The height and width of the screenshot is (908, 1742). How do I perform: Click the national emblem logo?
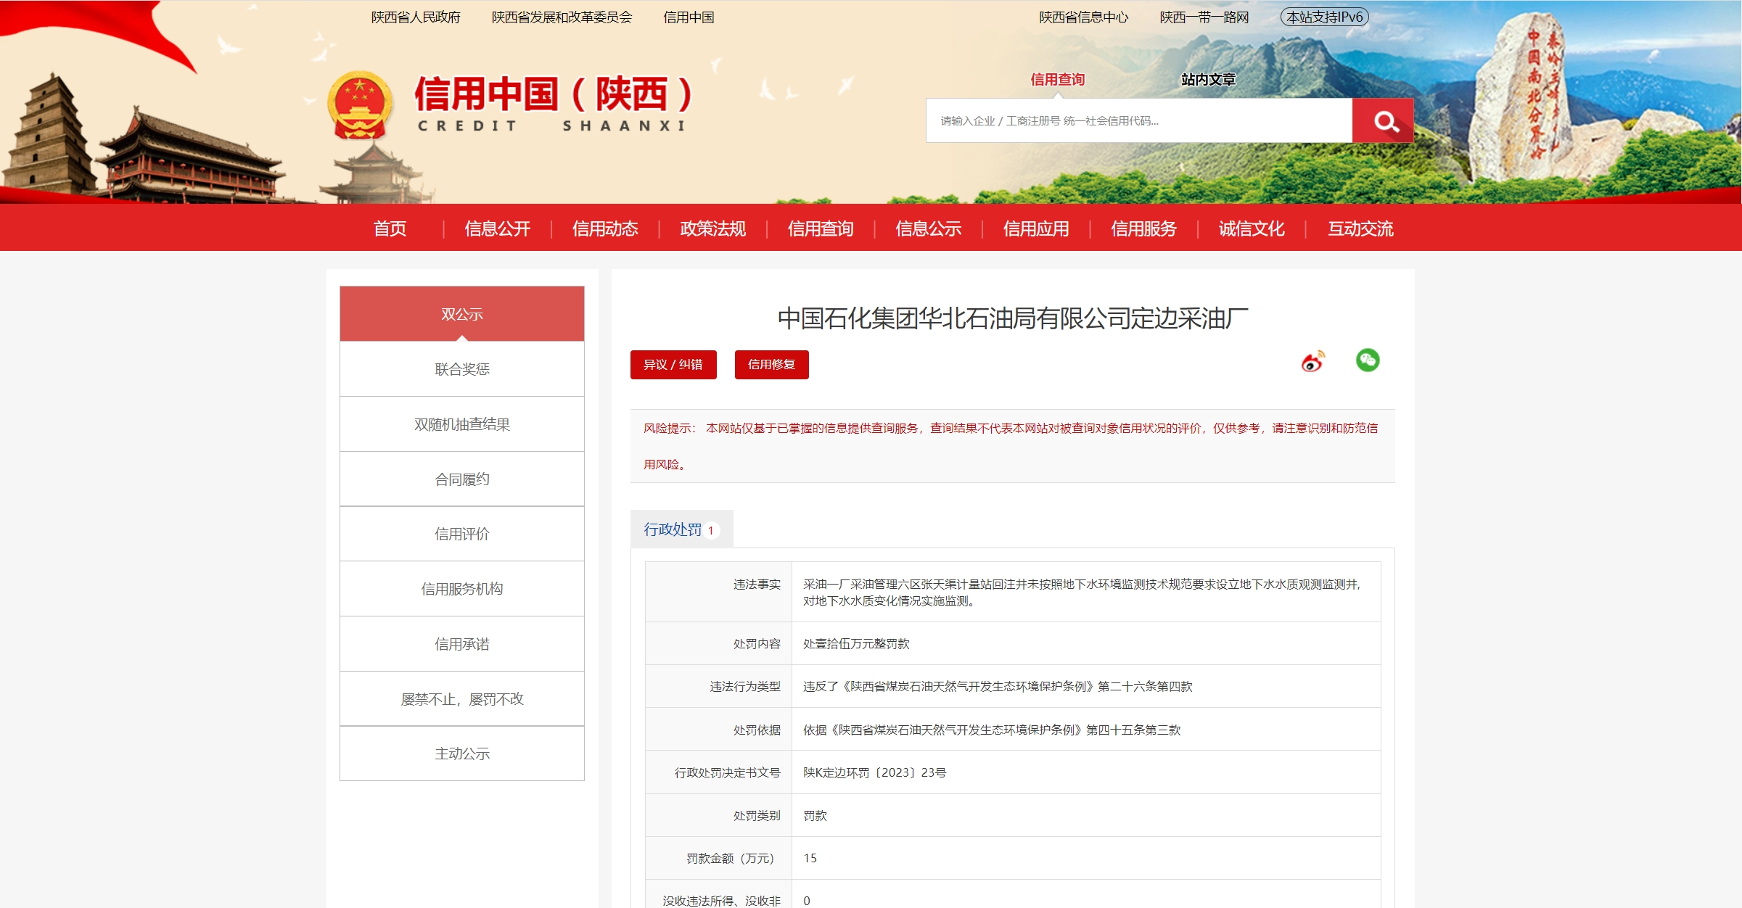(360, 105)
